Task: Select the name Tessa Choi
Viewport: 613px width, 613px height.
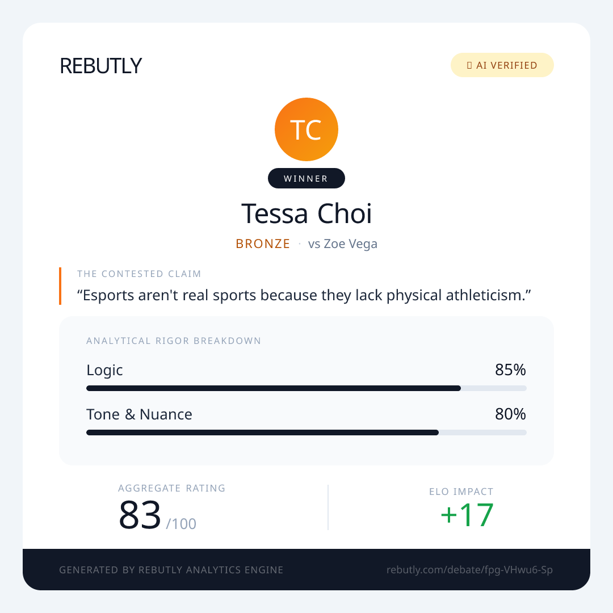Action: pyautogui.click(x=306, y=213)
